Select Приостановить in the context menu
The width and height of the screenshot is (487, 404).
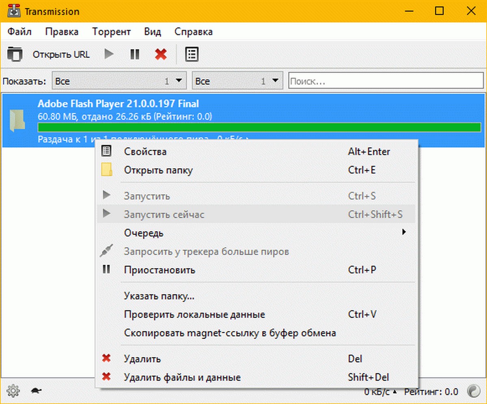click(256, 270)
